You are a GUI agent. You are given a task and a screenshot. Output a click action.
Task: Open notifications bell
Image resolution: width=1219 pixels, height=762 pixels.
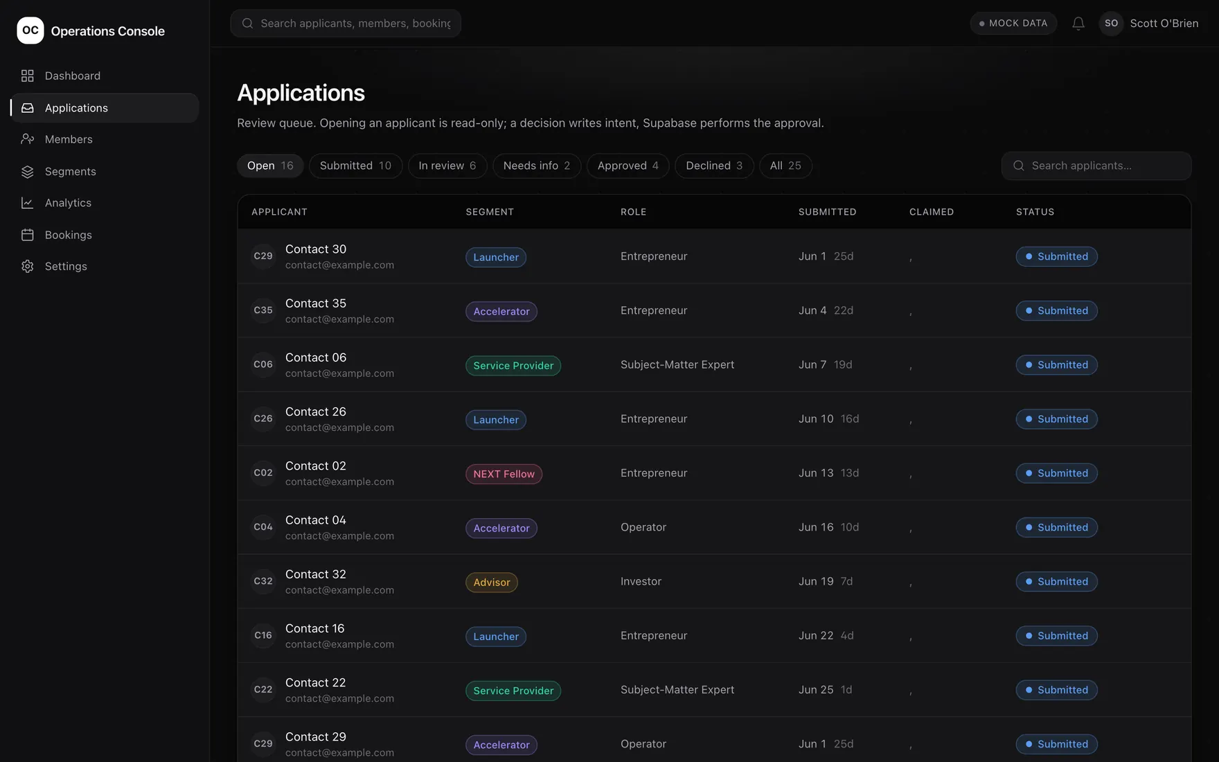(x=1078, y=24)
